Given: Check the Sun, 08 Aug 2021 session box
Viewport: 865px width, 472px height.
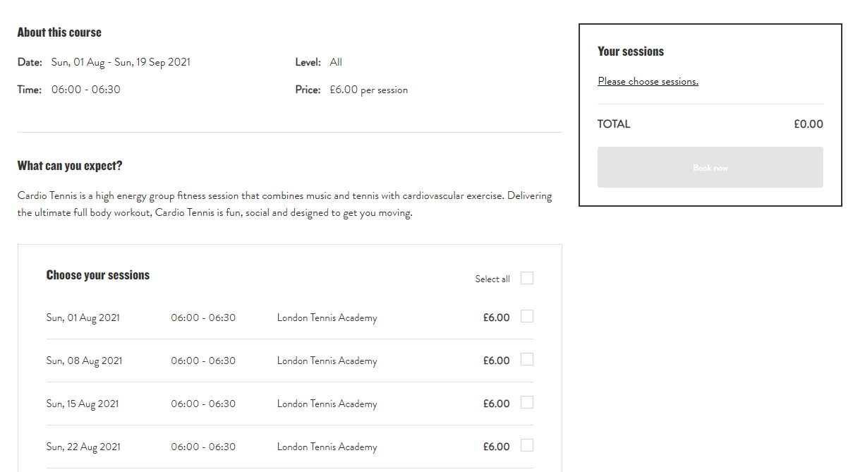Looking at the screenshot, I should (526, 360).
